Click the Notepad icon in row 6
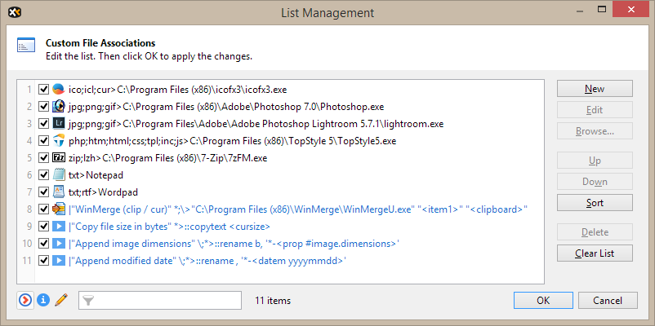The width and height of the screenshot is (655, 326). (x=59, y=174)
